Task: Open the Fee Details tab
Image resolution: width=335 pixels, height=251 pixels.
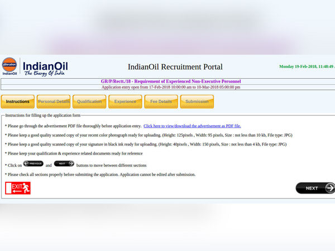Action: pos(161,102)
